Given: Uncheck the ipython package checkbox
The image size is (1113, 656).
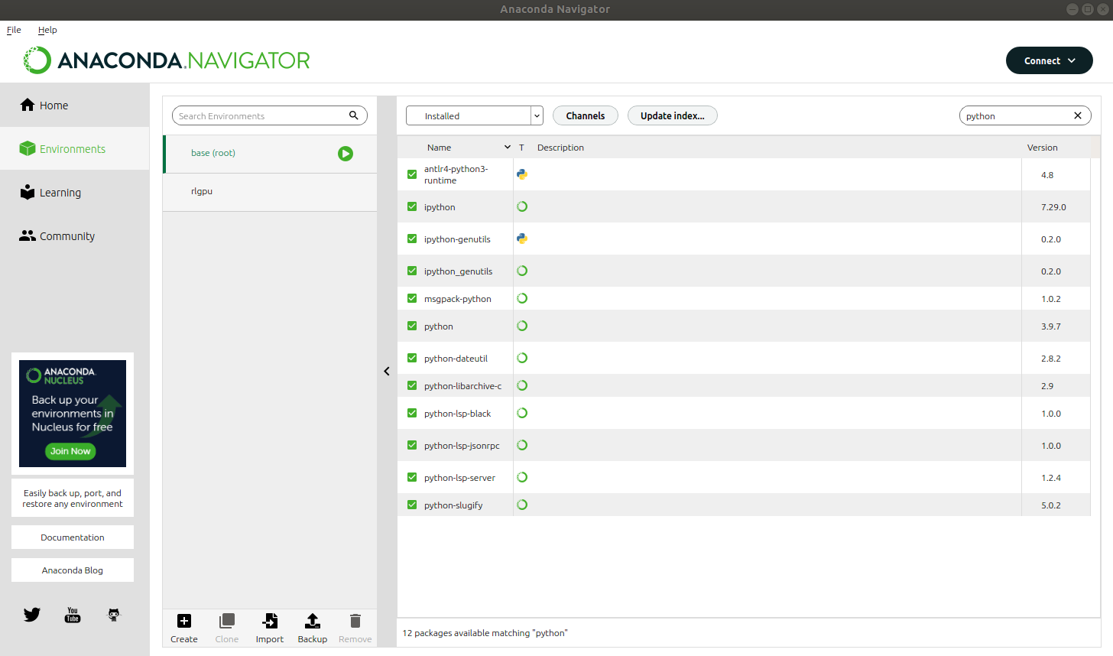Looking at the screenshot, I should click(x=412, y=206).
